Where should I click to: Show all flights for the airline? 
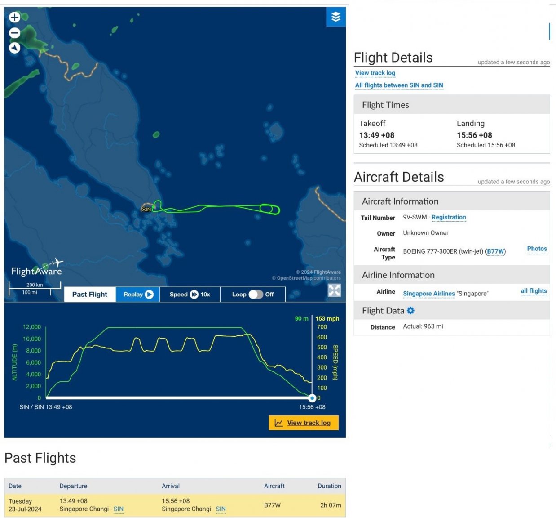click(x=534, y=291)
